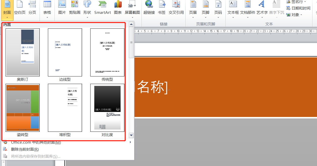Click the SmartArt icon
317x166 pixels.
(102, 8)
